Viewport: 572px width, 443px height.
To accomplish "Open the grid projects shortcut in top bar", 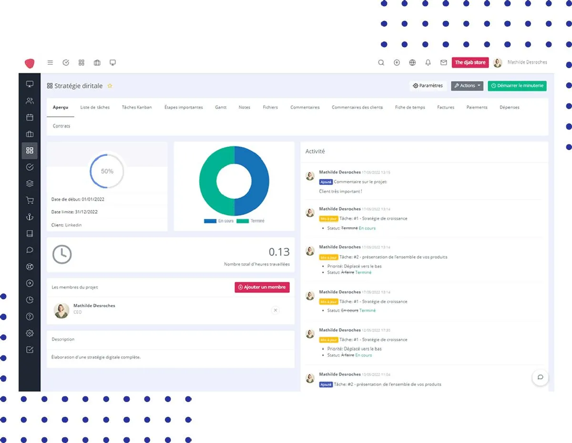I will coord(82,62).
